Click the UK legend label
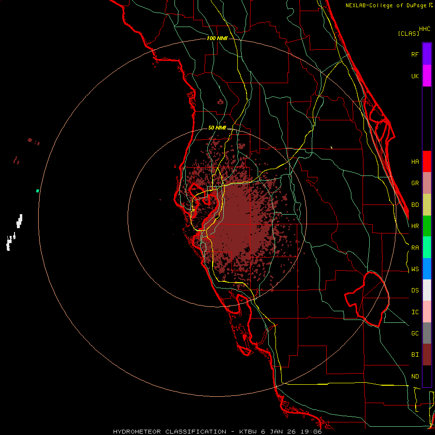The width and height of the screenshot is (435, 435). [415, 76]
